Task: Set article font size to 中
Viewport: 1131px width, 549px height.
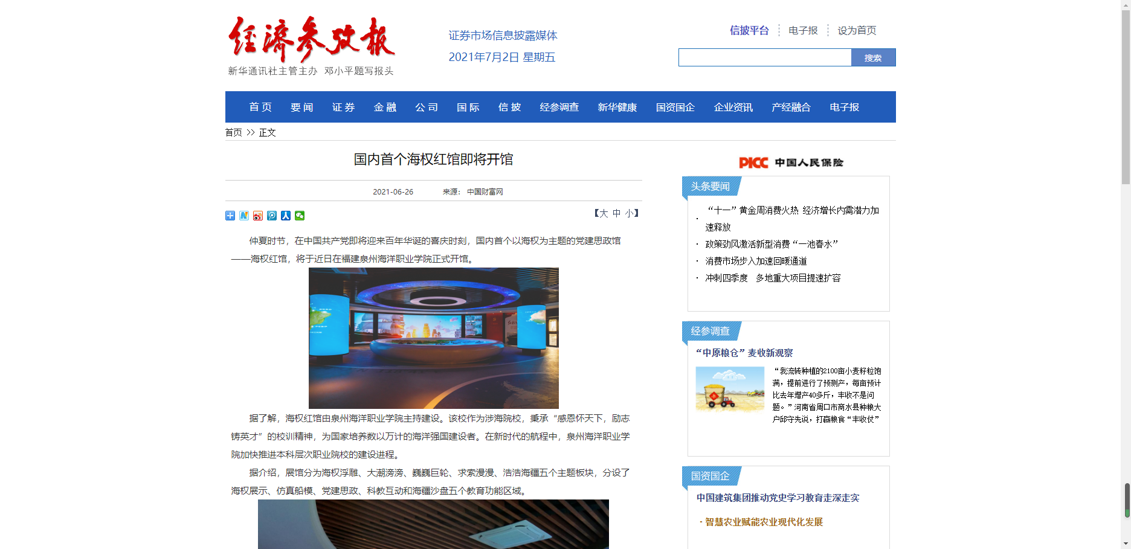Action: [x=616, y=213]
